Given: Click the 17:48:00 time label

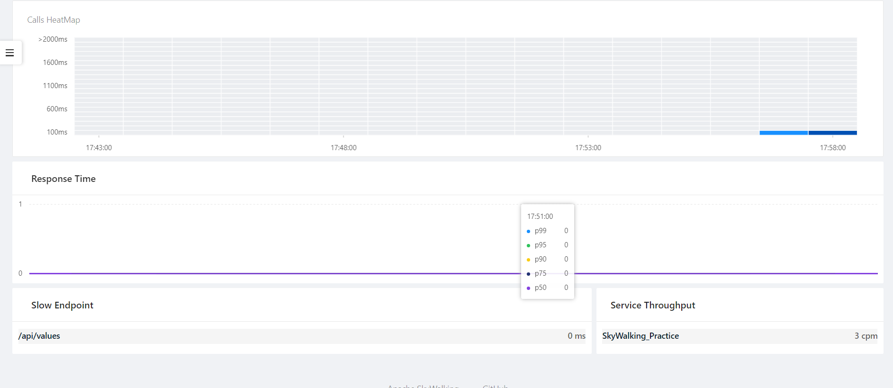Looking at the screenshot, I should (343, 148).
